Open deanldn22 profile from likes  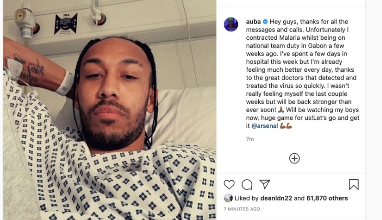276,198
